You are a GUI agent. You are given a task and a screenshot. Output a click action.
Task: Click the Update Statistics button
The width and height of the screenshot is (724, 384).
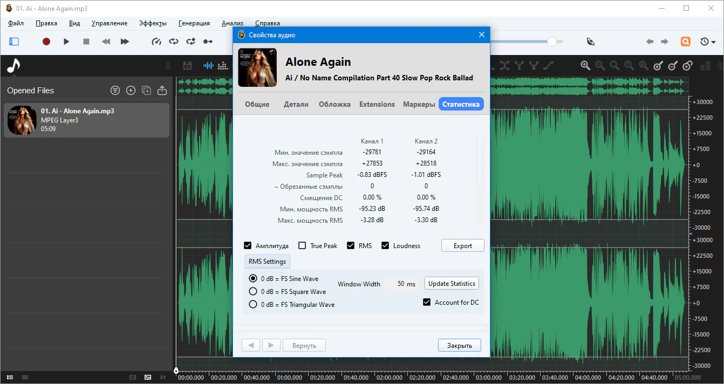(452, 284)
